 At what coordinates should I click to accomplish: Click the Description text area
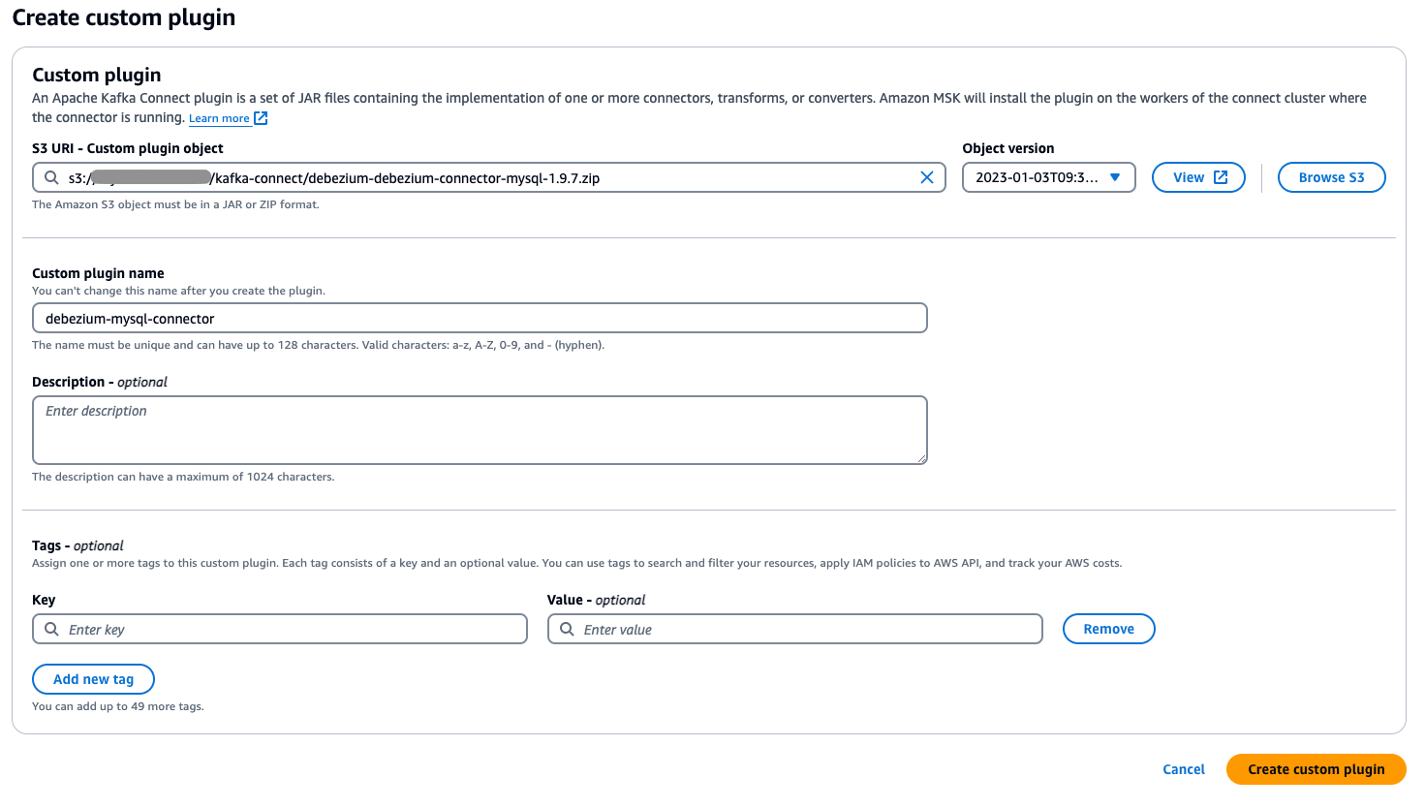point(480,430)
